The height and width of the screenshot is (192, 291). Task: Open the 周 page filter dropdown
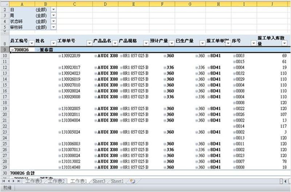(x=53, y=15)
